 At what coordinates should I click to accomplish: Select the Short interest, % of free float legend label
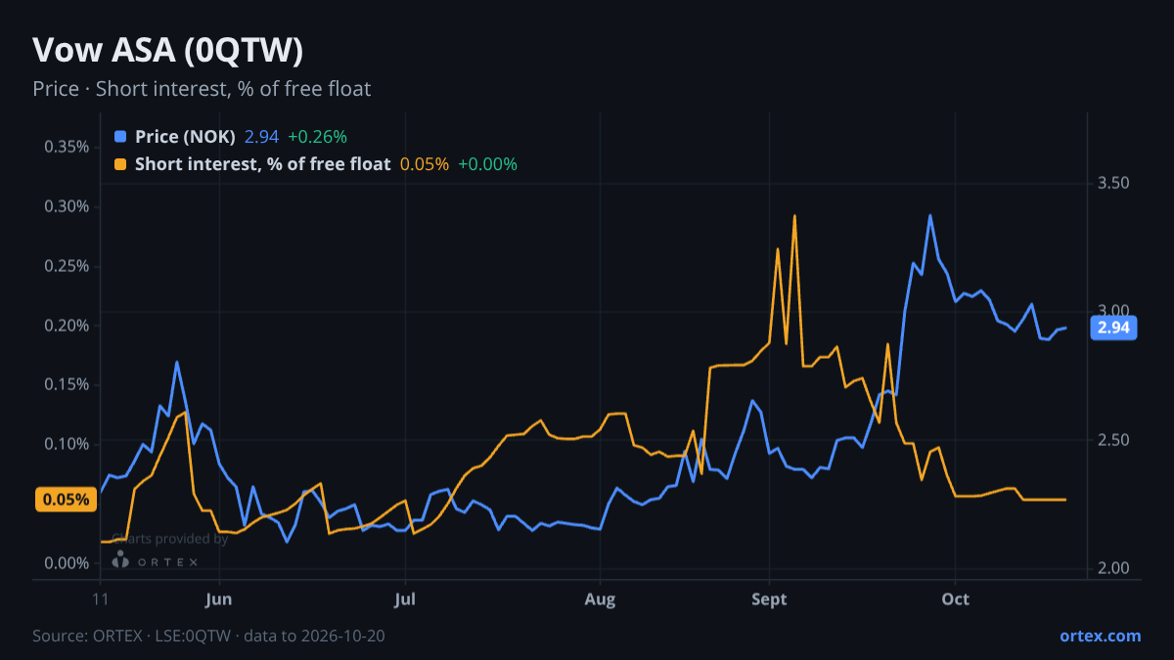[262, 164]
